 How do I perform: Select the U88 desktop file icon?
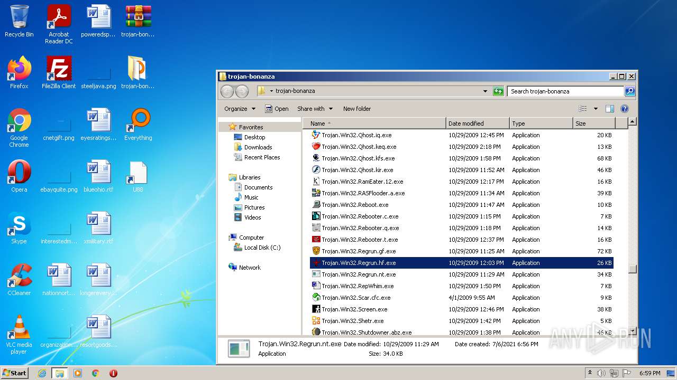point(138,176)
